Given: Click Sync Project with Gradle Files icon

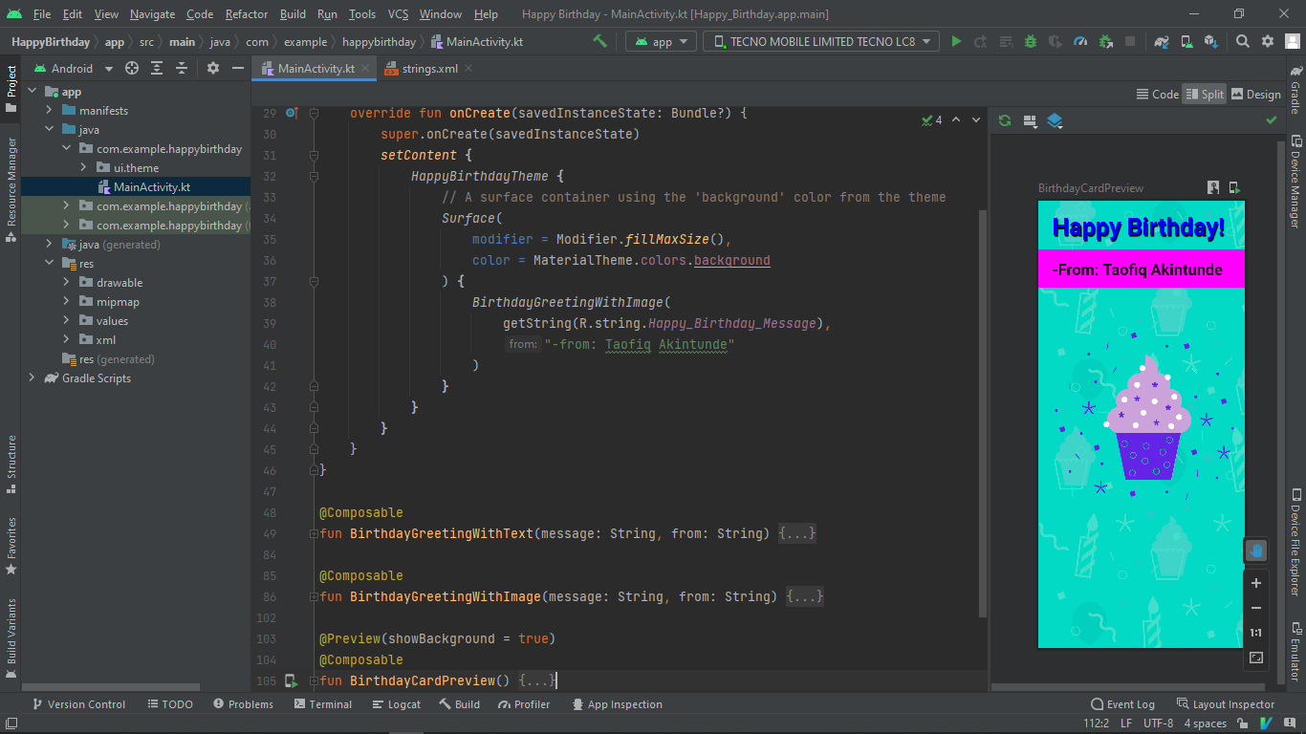Looking at the screenshot, I should 1161,42.
